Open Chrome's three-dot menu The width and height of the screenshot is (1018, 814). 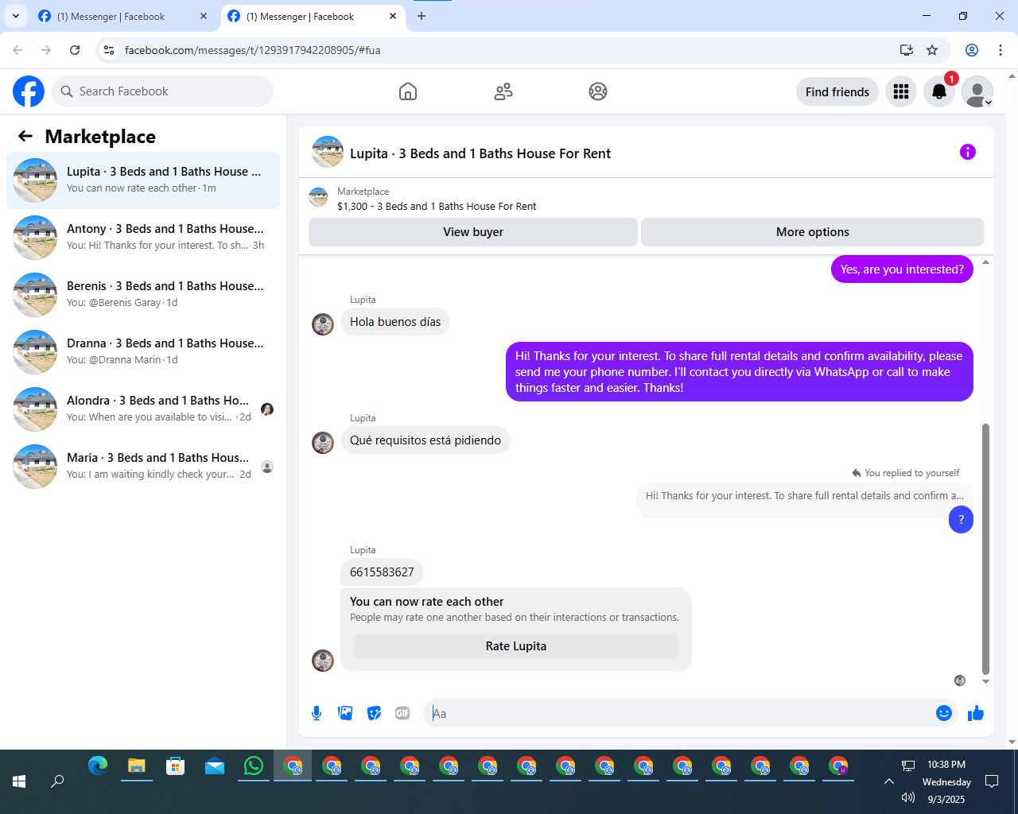tap(1001, 50)
